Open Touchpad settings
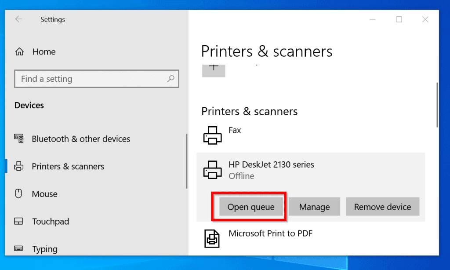 coord(51,222)
